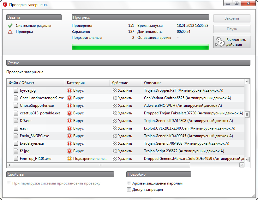Sort by the Категория column header
The image size is (258, 200).
click(x=87, y=83)
